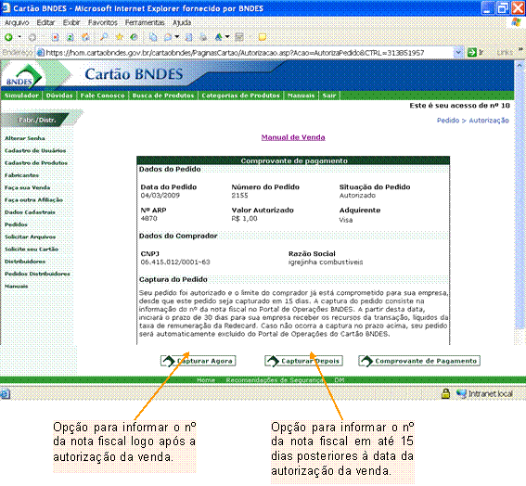The height and width of the screenshot is (486, 526).
Task: Click the Capturar Agora button
Action: point(199,361)
